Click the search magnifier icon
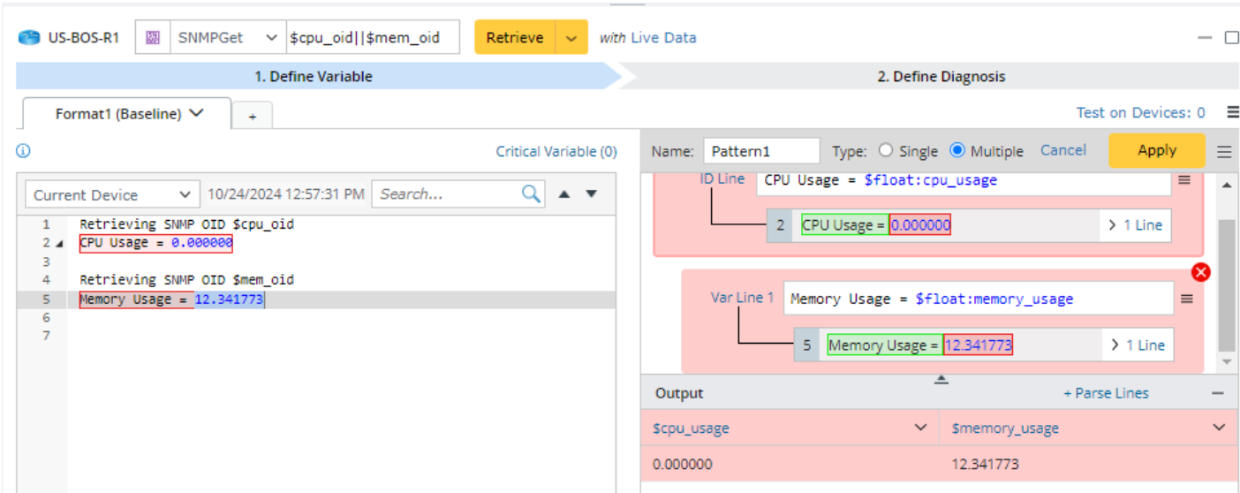The image size is (1240, 493). (x=531, y=194)
